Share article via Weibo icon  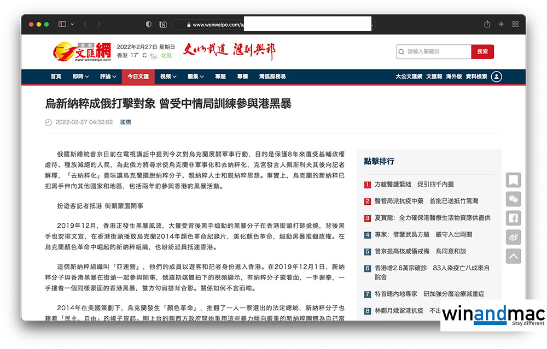[x=513, y=237]
